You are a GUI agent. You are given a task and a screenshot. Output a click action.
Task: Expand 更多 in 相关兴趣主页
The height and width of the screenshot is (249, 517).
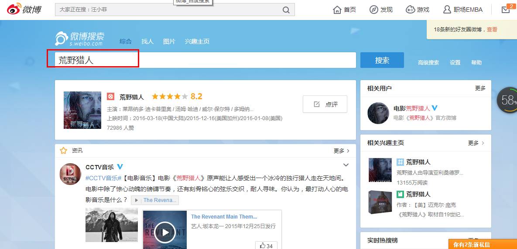(x=476, y=143)
